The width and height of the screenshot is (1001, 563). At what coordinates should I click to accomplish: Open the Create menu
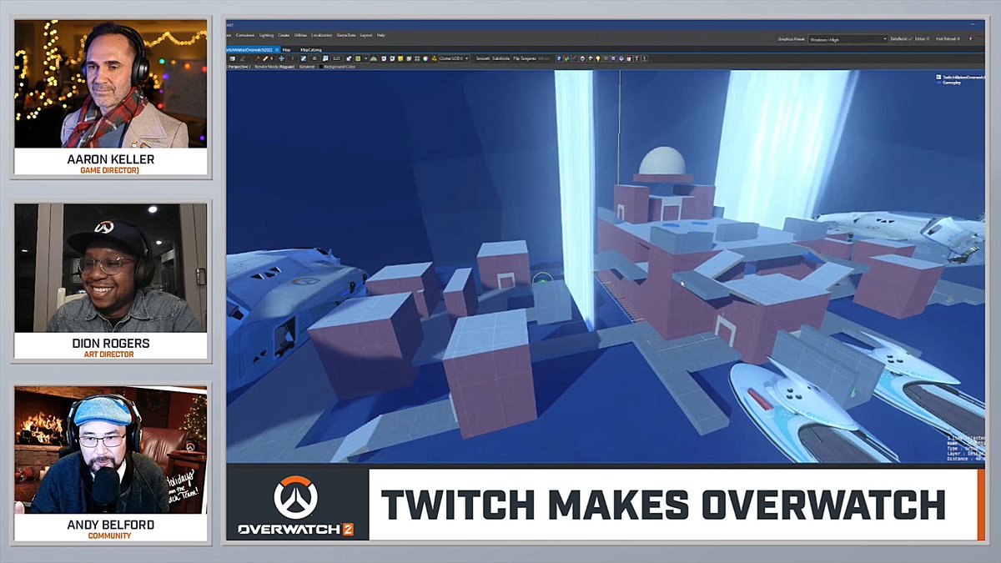tap(284, 36)
